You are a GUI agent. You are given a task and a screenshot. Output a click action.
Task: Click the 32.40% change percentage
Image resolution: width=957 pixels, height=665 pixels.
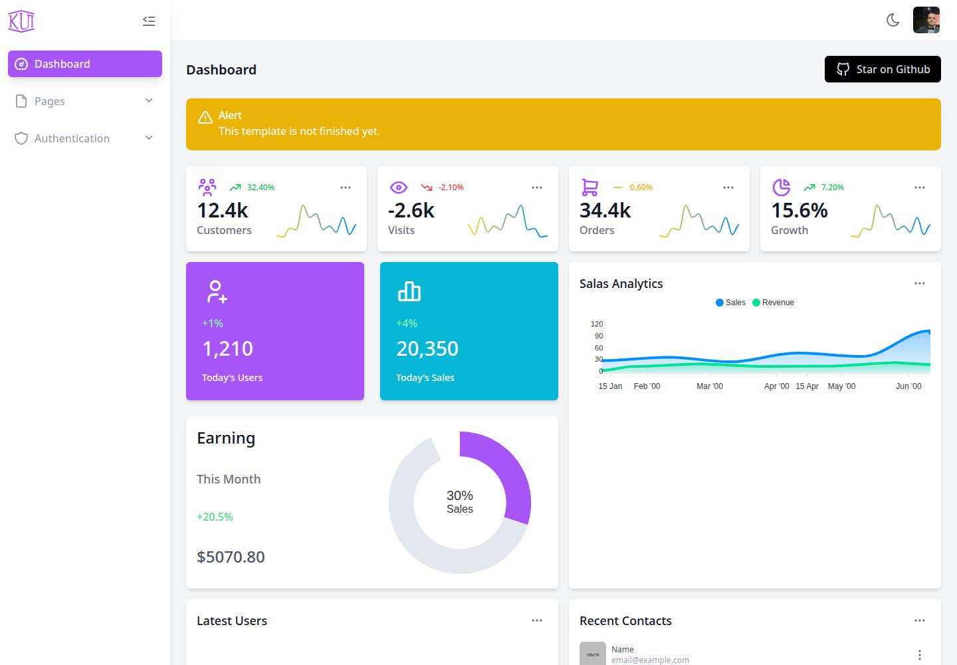[x=261, y=188]
